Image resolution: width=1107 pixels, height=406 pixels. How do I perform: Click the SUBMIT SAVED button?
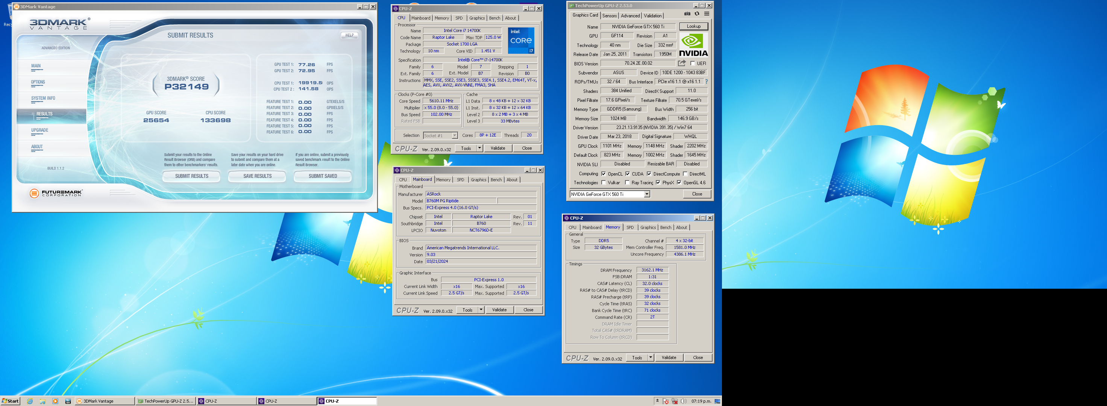(323, 176)
